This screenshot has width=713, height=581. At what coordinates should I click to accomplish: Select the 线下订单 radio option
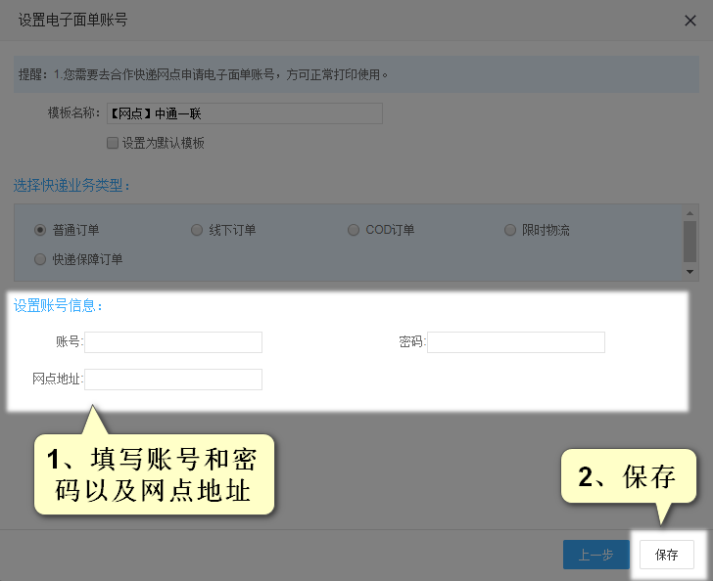197,230
